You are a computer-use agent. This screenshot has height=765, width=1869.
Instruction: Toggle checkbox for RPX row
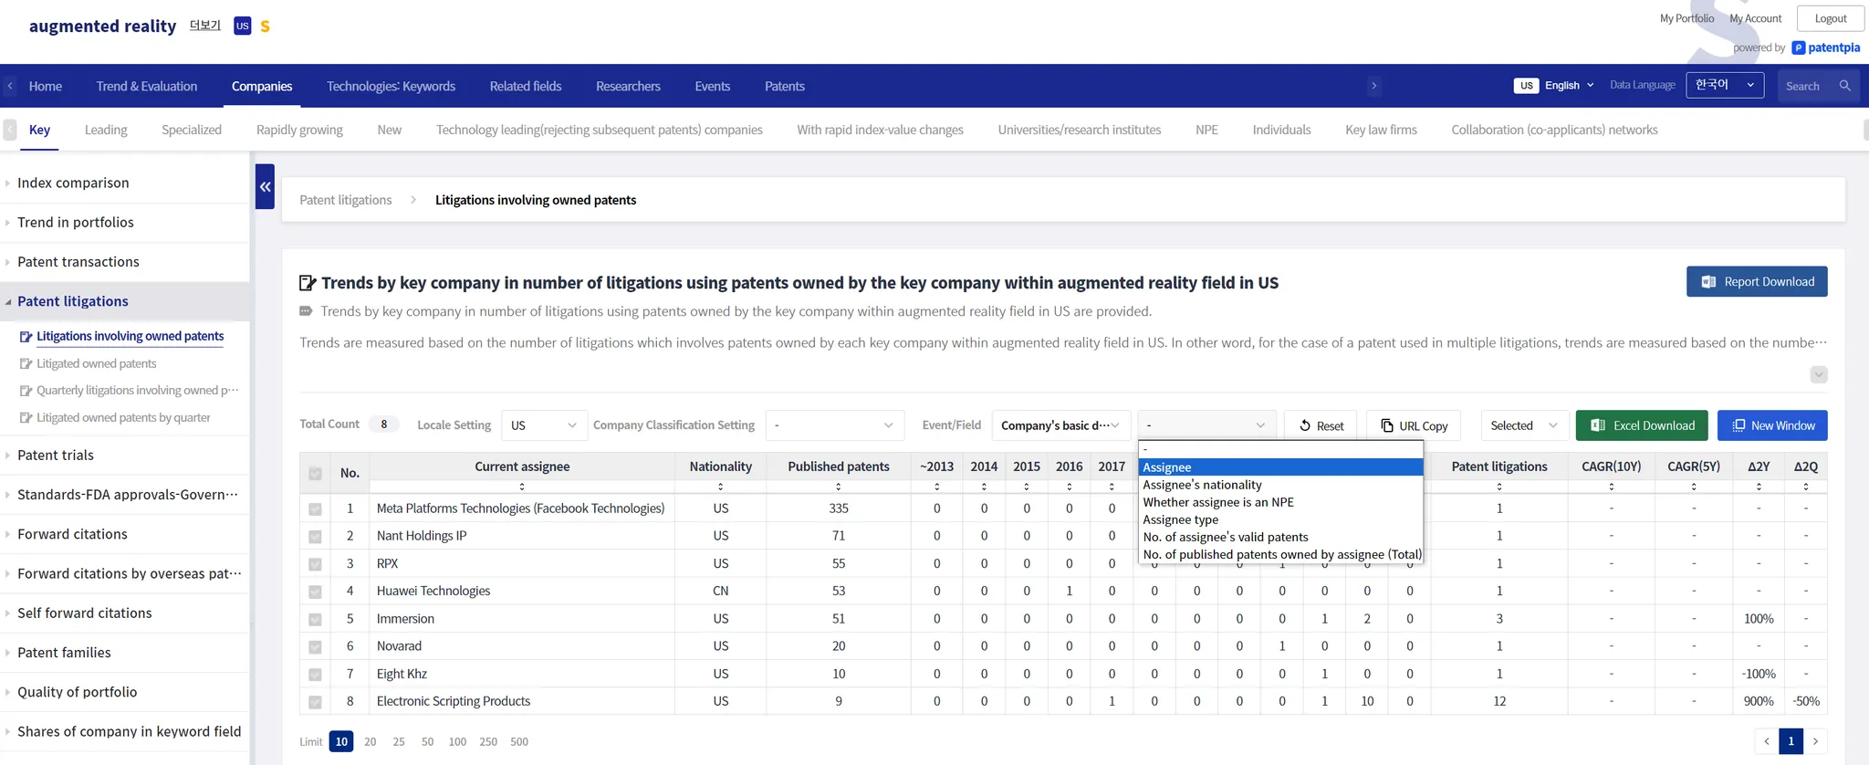(315, 564)
